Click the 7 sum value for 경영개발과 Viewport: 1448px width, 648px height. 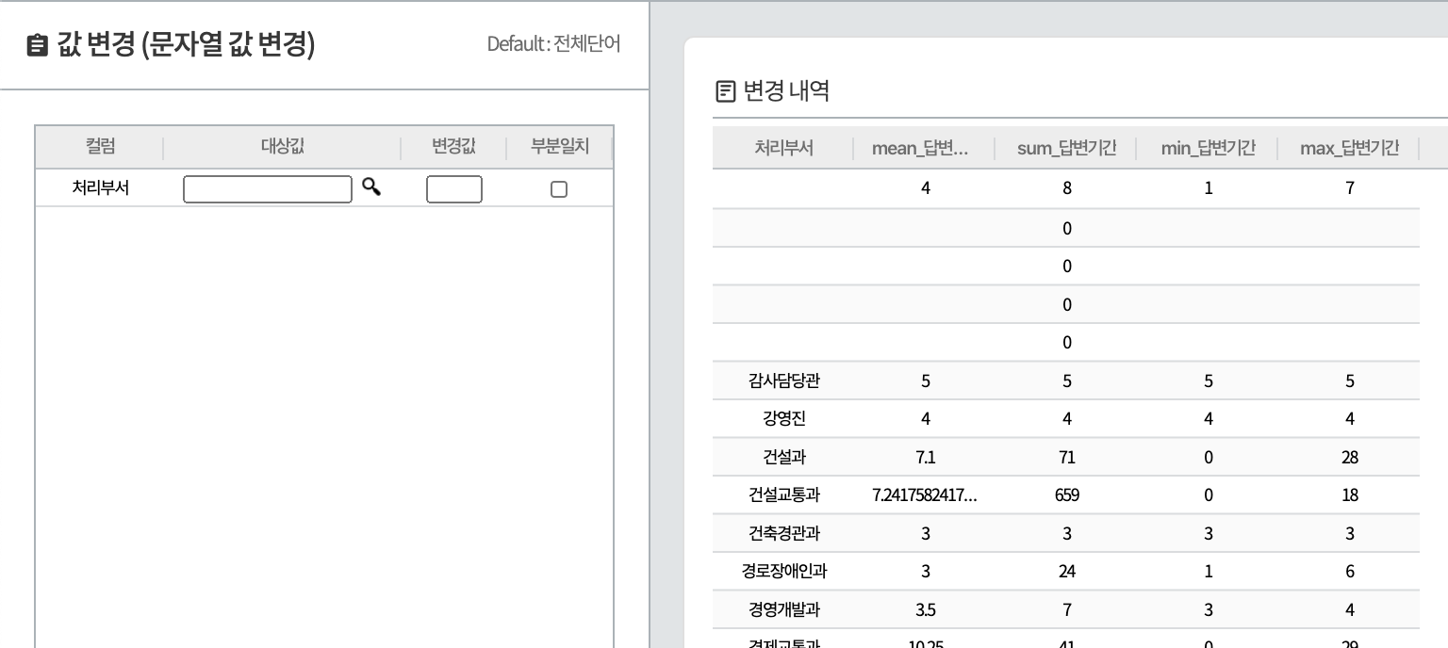pyautogui.click(x=1067, y=610)
